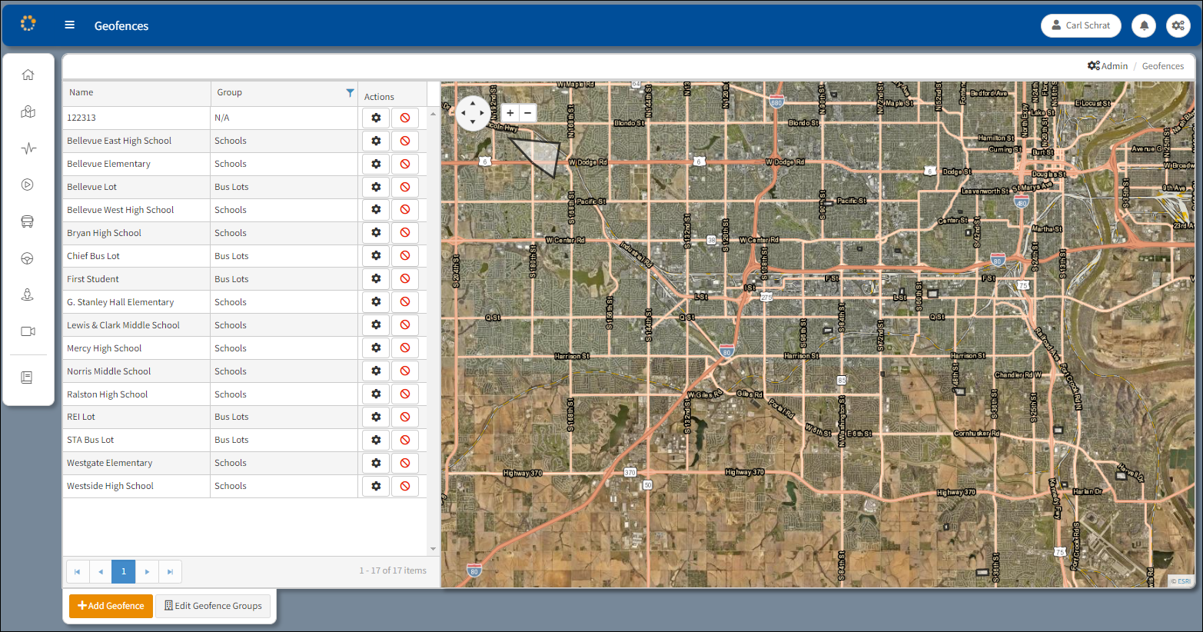1203x632 pixels.
Task: Edit settings for geofence 122313
Action: (376, 118)
